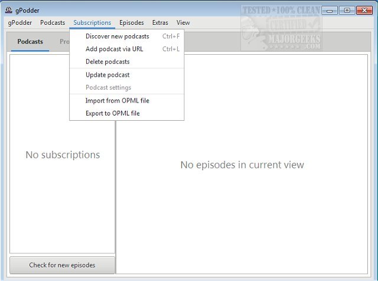Image resolution: width=378 pixels, height=281 pixels.
Task: Choose Discover new podcasts
Action: click(x=127, y=37)
